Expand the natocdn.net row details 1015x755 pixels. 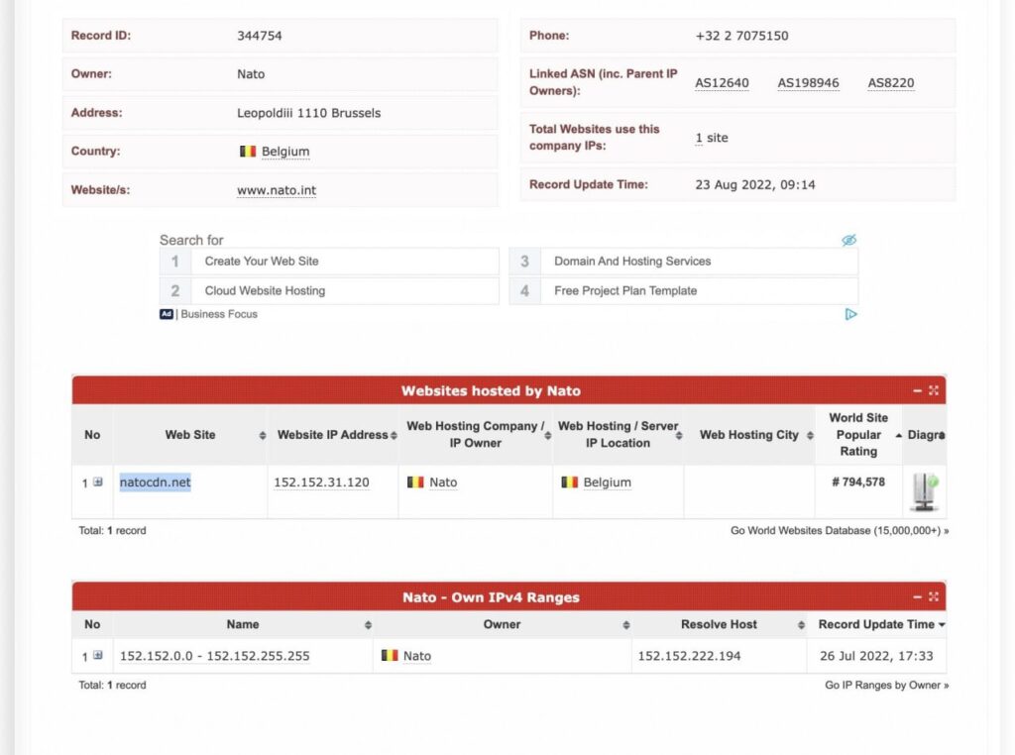click(98, 482)
